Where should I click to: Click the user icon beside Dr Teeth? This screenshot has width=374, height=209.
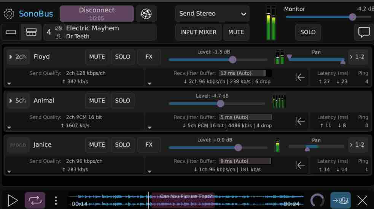coord(59,36)
